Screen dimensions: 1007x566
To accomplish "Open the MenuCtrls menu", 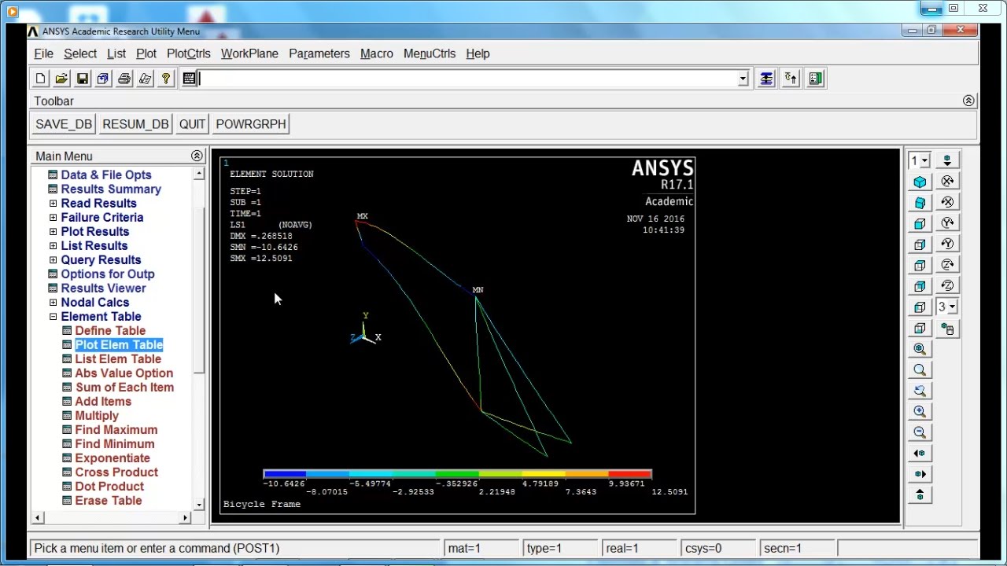I will (430, 53).
